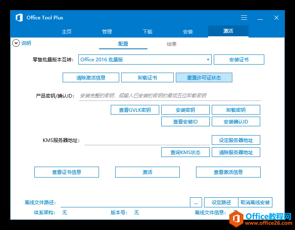Switch to the 管理 tab
Screen dimensions: 295x230
[x=107, y=31]
